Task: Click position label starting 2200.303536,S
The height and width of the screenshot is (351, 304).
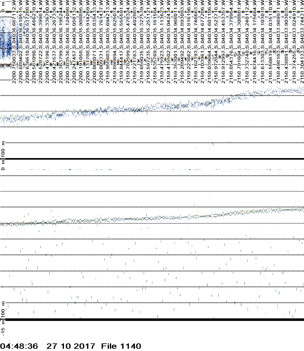Action: coord(67,41)
